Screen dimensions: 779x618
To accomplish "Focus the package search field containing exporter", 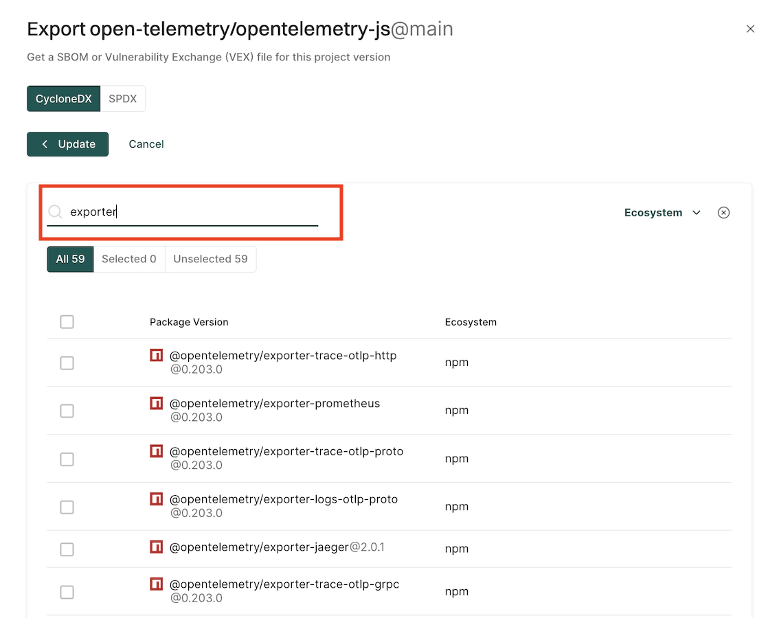I will (x=192, y=212).
